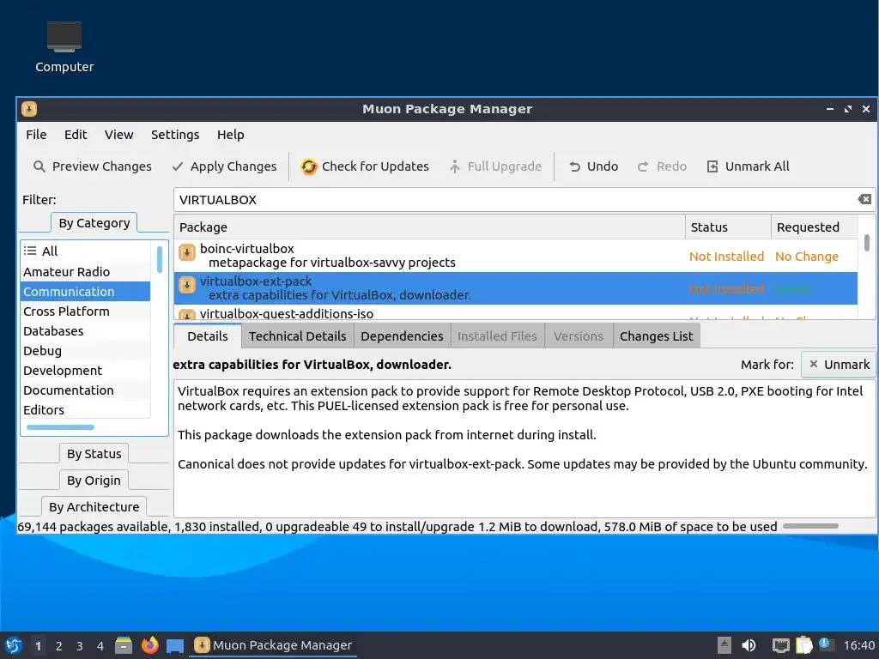The width and height of the screenshot is (879, 659).
Task: Click Apply Changes in the toolbar
Action: 224,166
